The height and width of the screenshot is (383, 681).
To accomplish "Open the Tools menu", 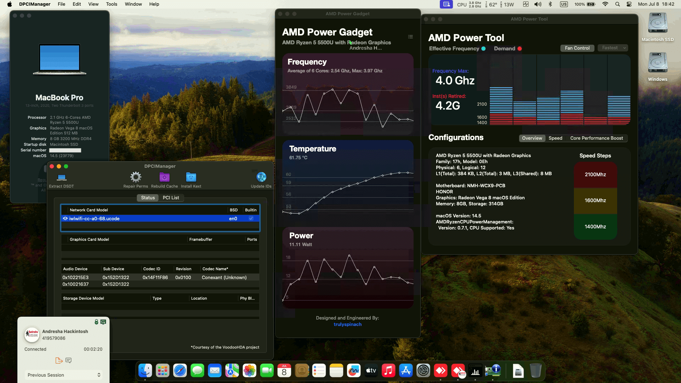I will (x=111, y=4).
